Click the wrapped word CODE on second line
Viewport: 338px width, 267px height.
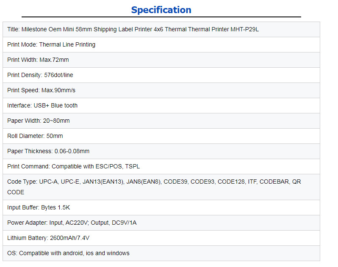point(16,193)
